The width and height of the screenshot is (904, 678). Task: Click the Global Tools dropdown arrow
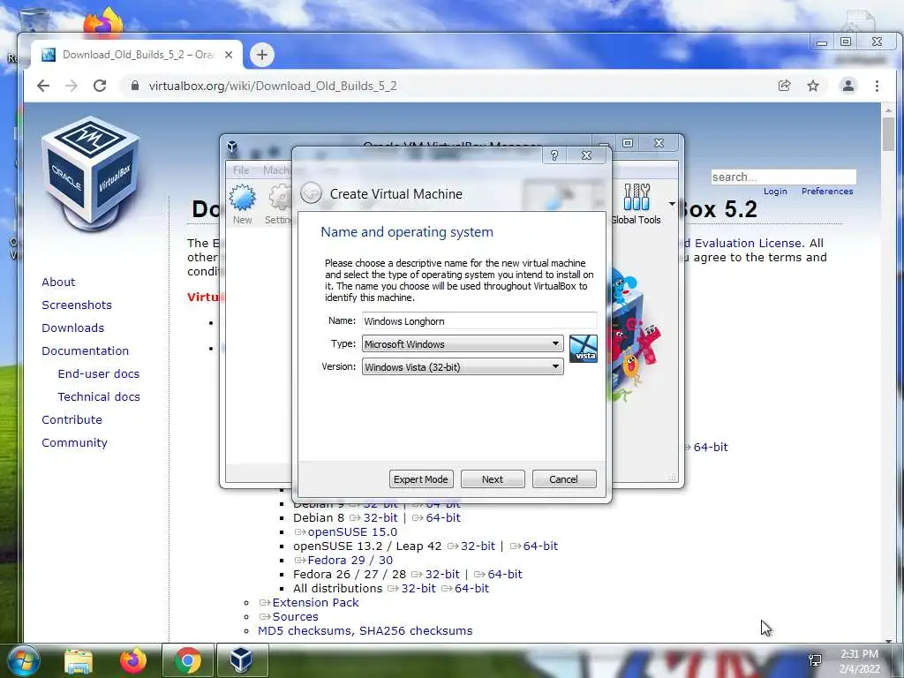[672, 204]
